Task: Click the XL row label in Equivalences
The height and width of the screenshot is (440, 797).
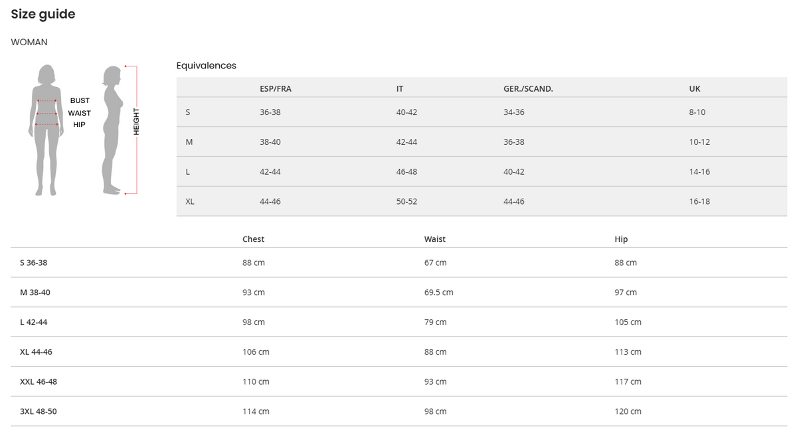Action: pyautogui.click(x=190, y=201)
